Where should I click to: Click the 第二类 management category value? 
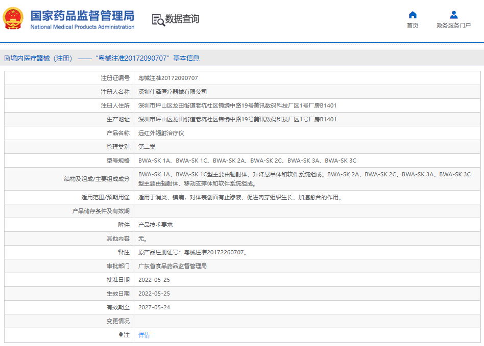click(x=147, y=147)
